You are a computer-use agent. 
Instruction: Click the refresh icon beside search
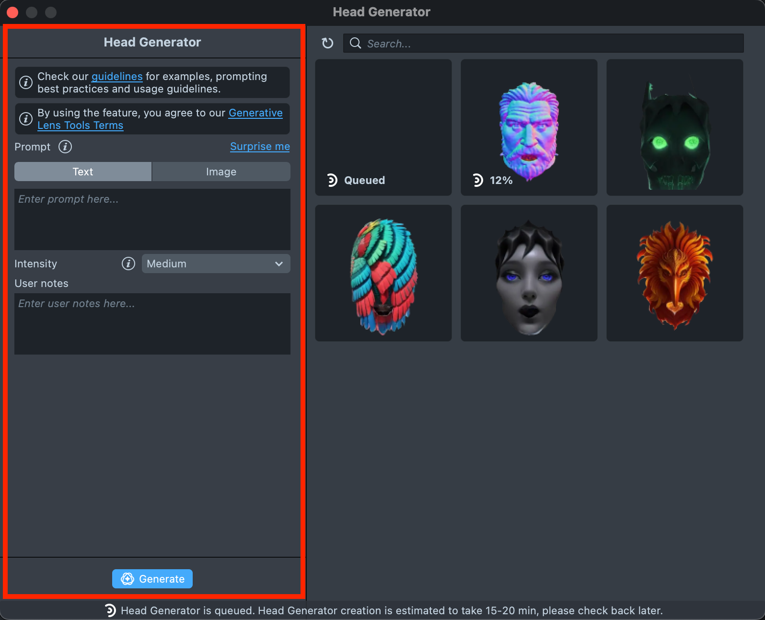(x=328, y=43)
